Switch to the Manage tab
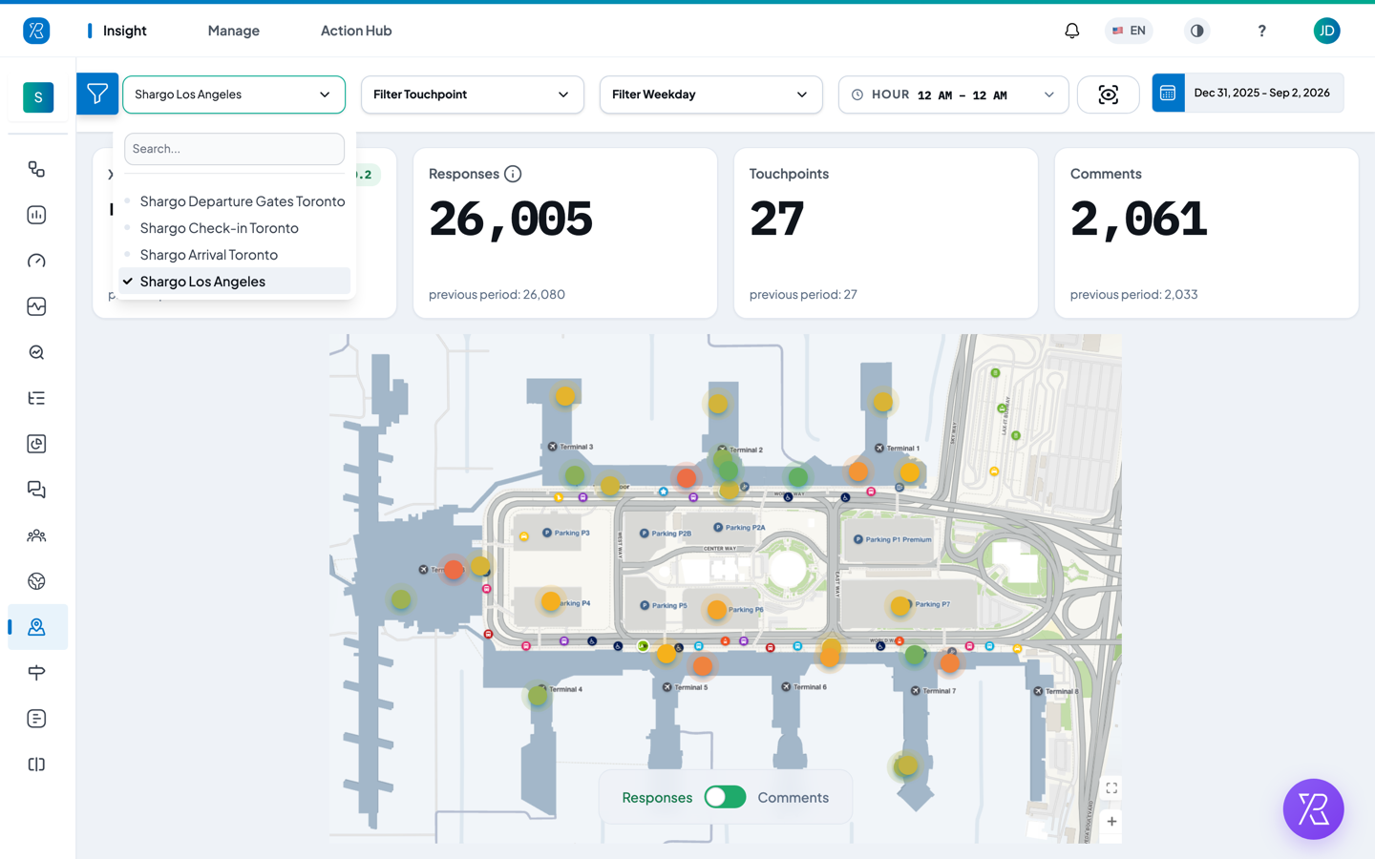The image size is (1375, 859). click(234, 31)
